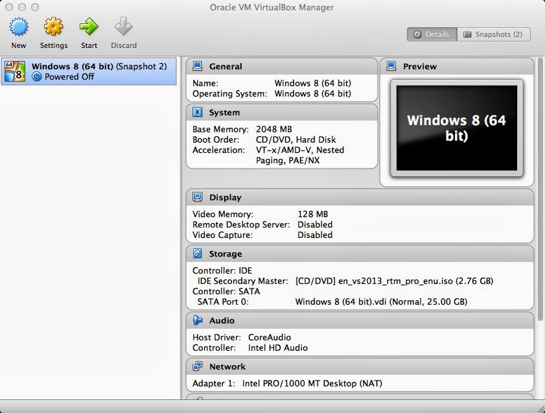This screenshot has height=413, width=545.
Task: Click Base Memory value 2048 MB
Action: coord(274,129)
